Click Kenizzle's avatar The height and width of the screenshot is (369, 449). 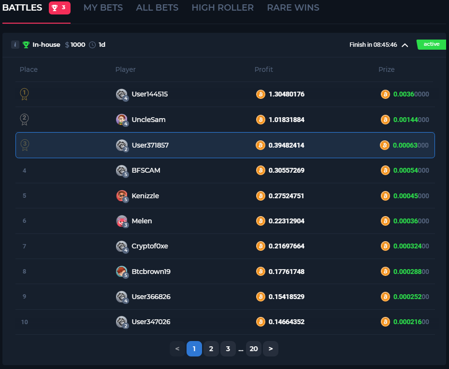[122, 196]
